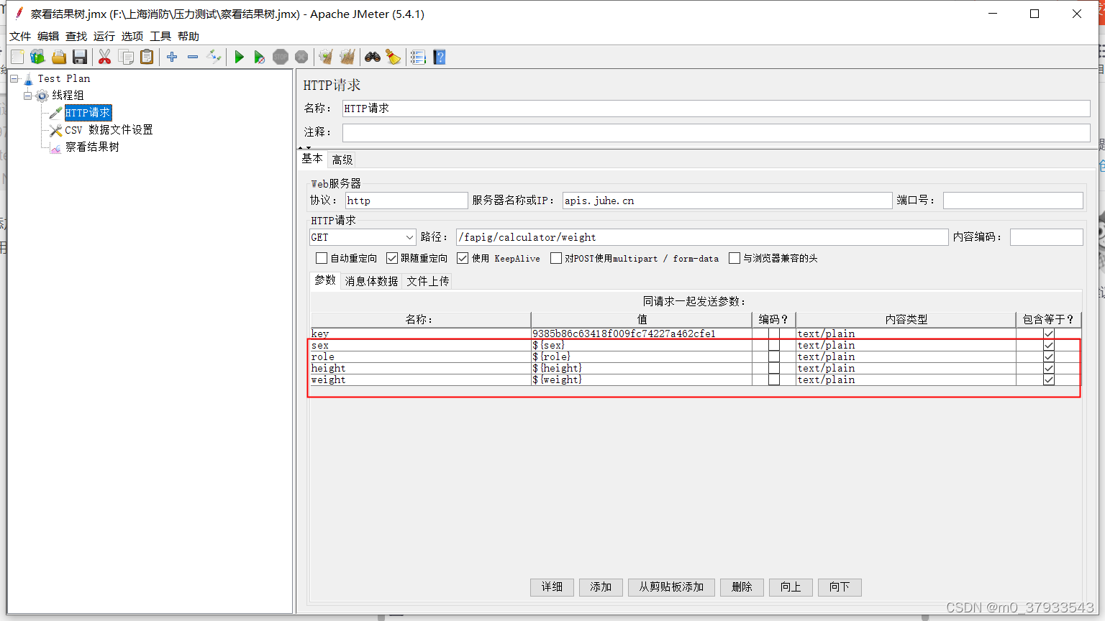Toggle URL encode checkbox for key row

(x=774, y=333)
